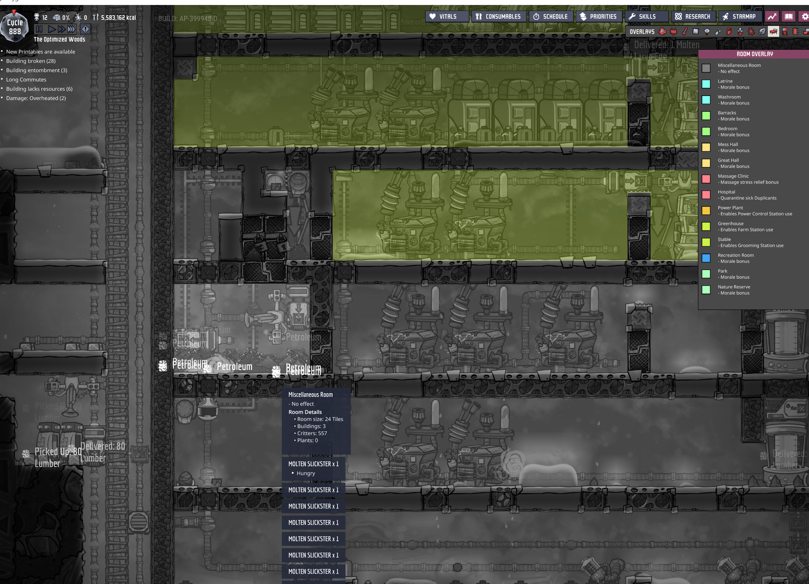Open the Research screen
This screenshot has width=809, height=584.
pyautogui.click(x=693, y=16)
